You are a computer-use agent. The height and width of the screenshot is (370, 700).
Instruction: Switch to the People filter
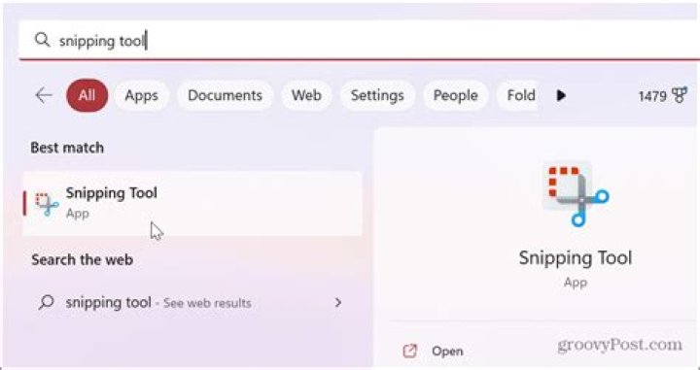click(x=455, y=95)
